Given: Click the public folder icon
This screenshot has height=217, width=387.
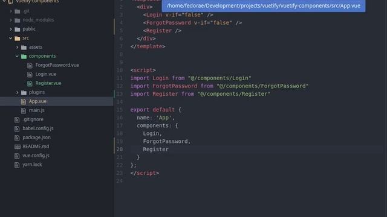Looking at the screenshot, I should [x=18, y=30].
